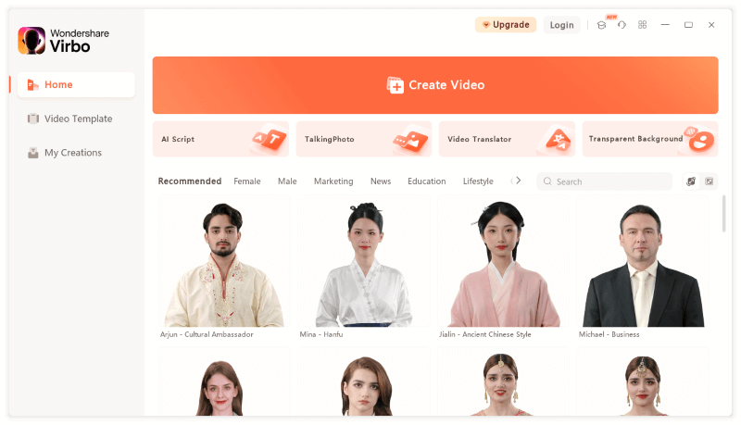Click the 'Mina - Hanfu' caption

pyautogui.click(x=321, y=334)
